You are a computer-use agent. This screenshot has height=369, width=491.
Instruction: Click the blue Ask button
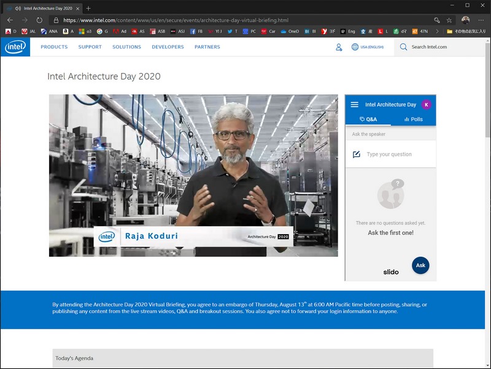(x=420, y=265)
